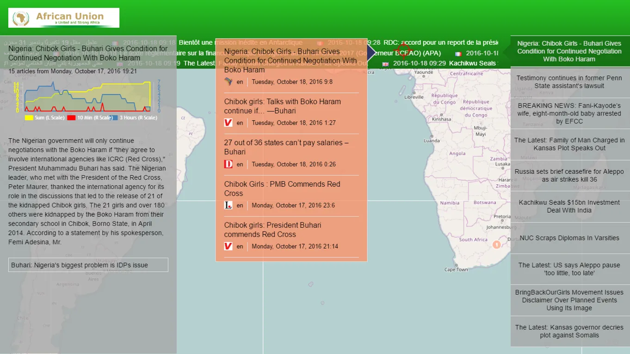Click the L source icon dated October 17 23:6

click(229, 205)
